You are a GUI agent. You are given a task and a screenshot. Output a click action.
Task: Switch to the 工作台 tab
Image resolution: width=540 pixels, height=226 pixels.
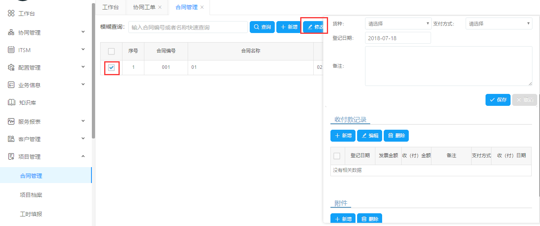111,8
